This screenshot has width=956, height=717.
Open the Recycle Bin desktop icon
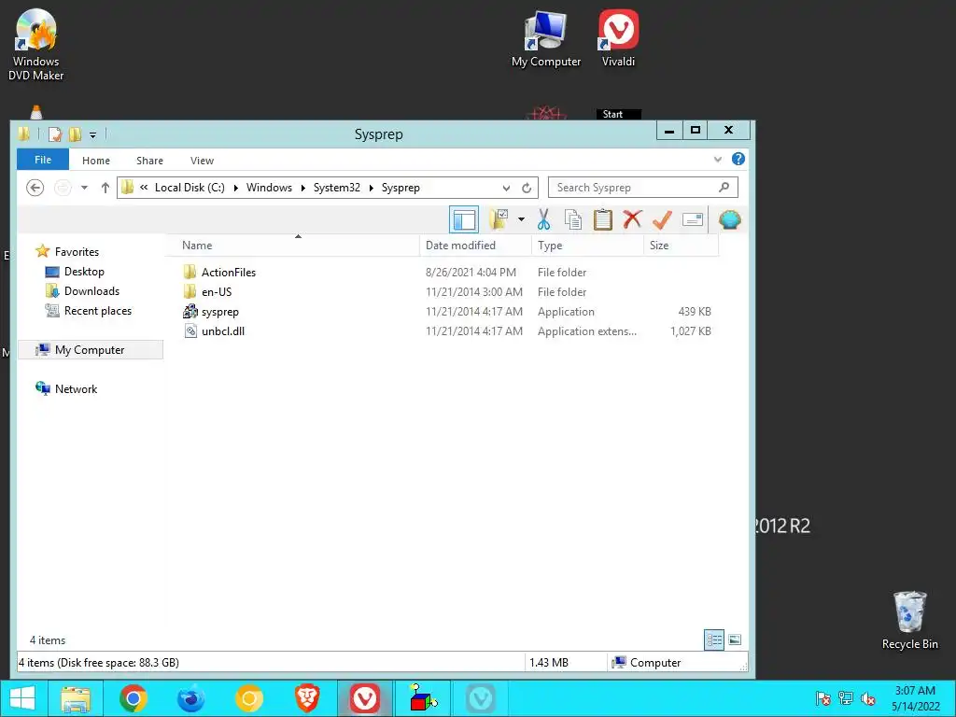tap(909, 620)
